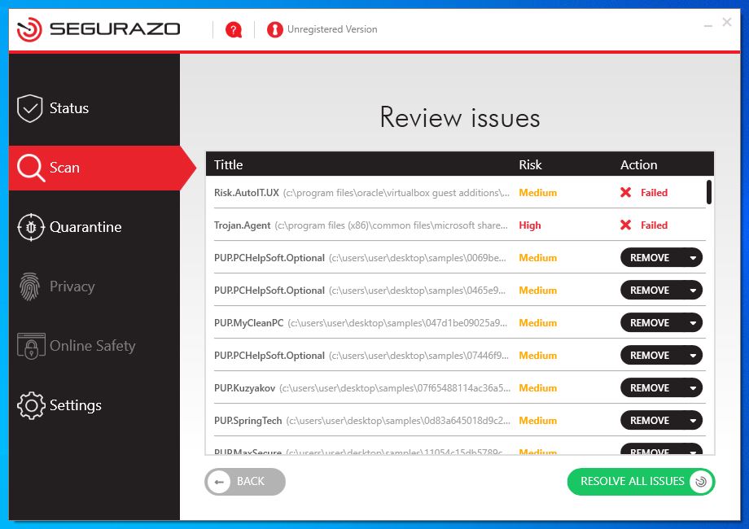Click the Online Safety padlock icon
Screen dimensions: 749x529
[31, 346]
